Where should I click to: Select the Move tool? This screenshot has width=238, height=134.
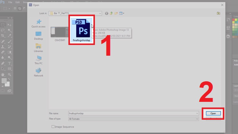(10, 25)
